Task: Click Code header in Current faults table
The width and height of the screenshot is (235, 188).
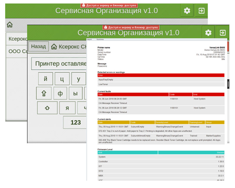Action: coord(181,94)
